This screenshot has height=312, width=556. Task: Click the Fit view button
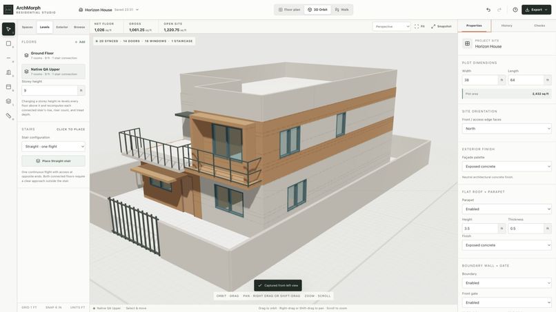click(x=419, y=27)
